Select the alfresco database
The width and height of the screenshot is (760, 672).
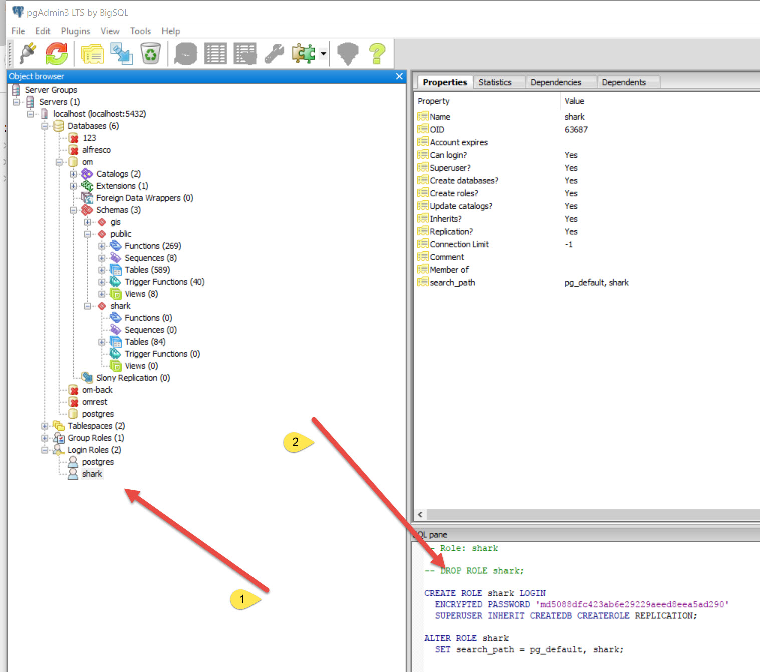coord(96,150)
